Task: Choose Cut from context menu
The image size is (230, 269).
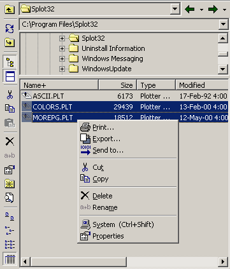Action: point(128,167)
